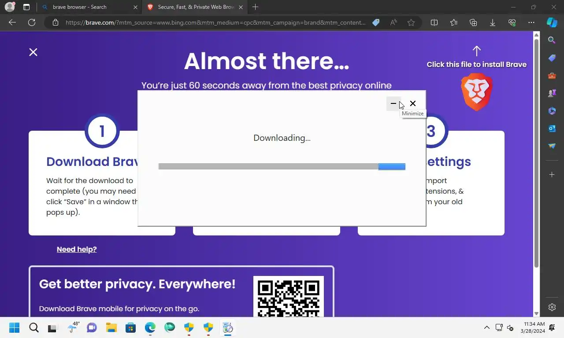This screenshot has width=564, height=338.
Task: Open Edge profile avatar
Action: tap(10, 7)
